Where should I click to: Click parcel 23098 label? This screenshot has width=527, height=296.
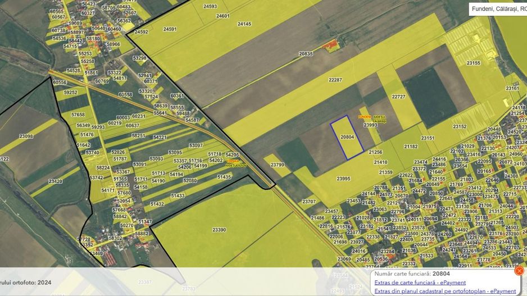[x=26, y=136]
